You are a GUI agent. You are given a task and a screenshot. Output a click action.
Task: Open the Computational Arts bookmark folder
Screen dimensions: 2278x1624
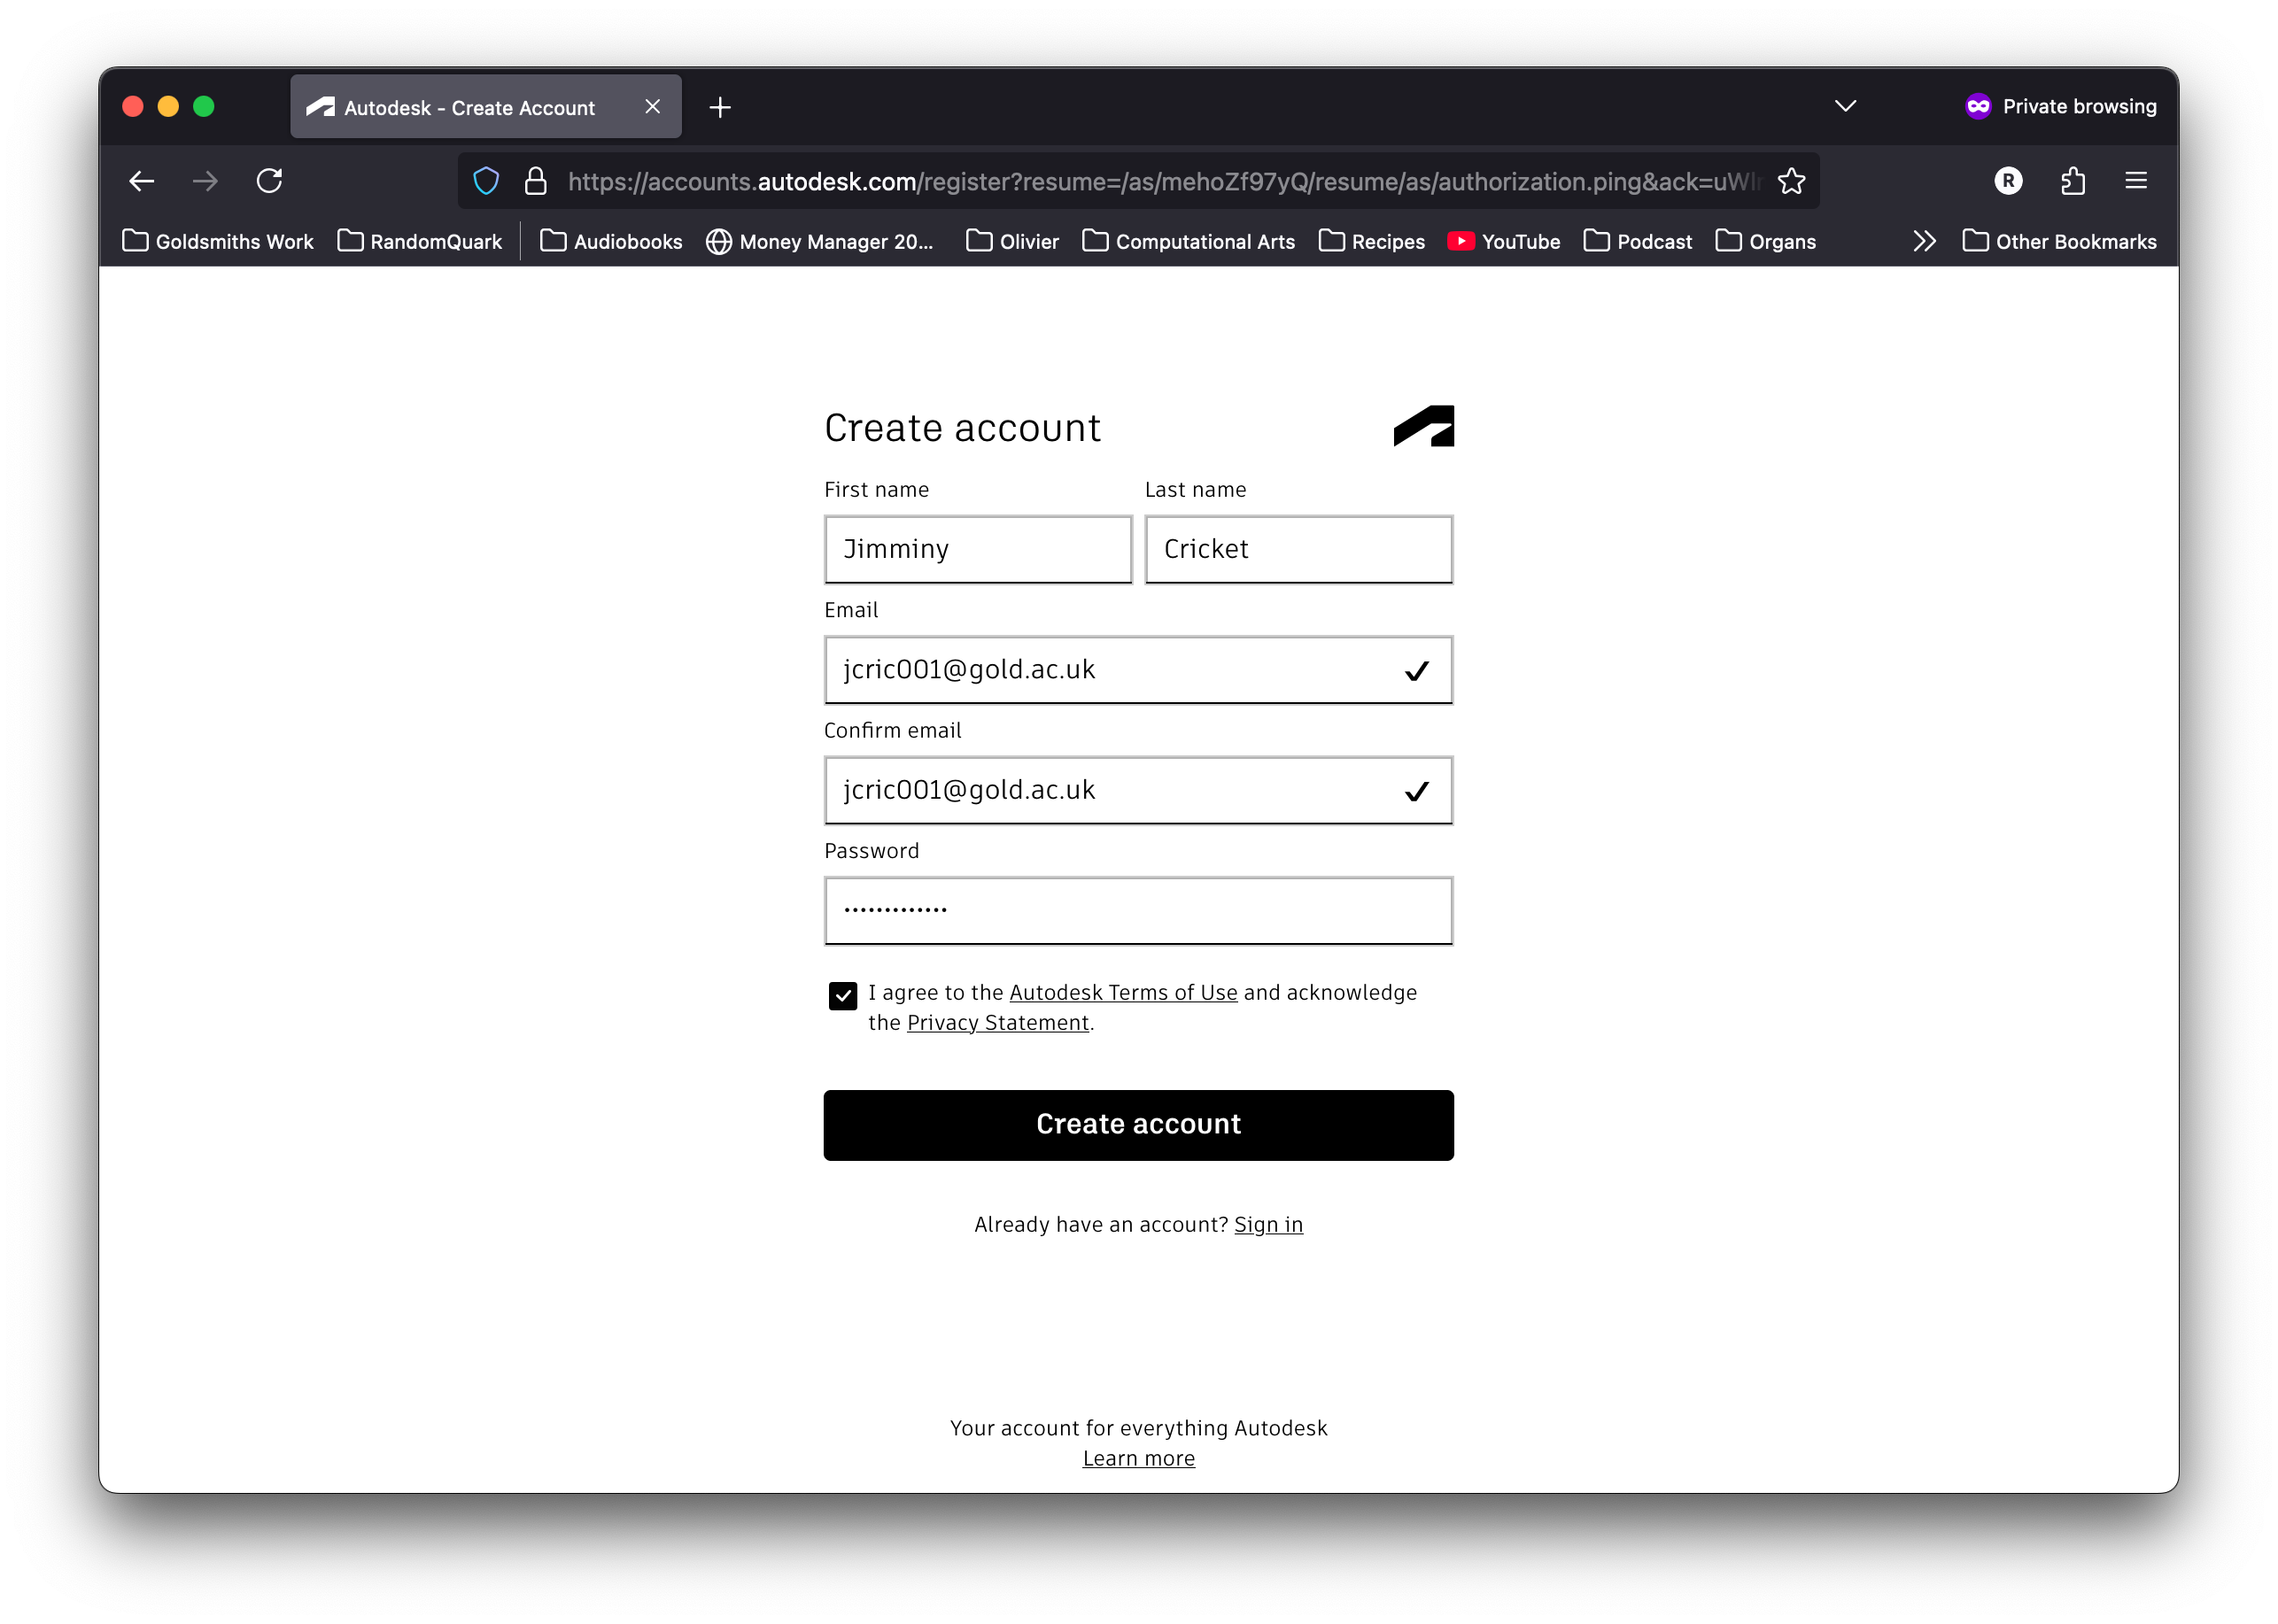[1189, 241]
